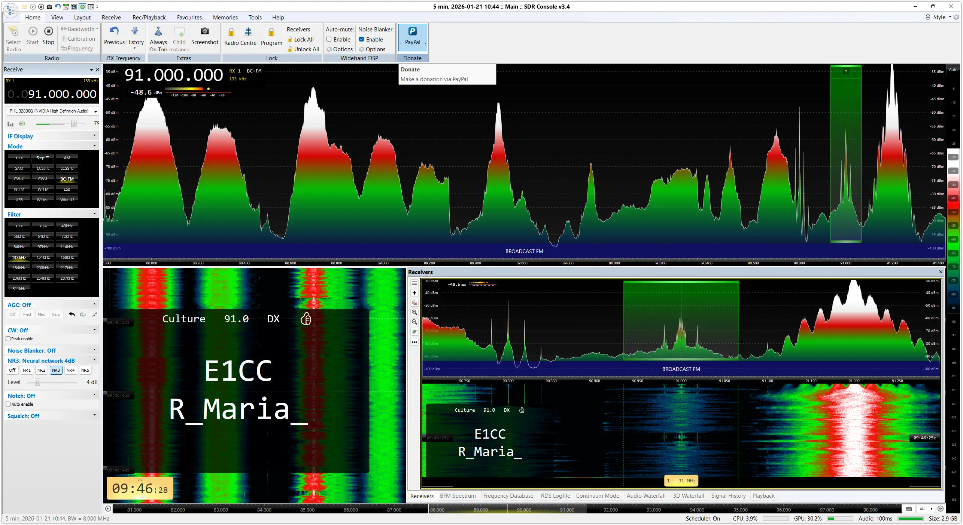Choose the 200kHz filter button
The width and height of the screenshot is (963, 525).
(43, 268)
